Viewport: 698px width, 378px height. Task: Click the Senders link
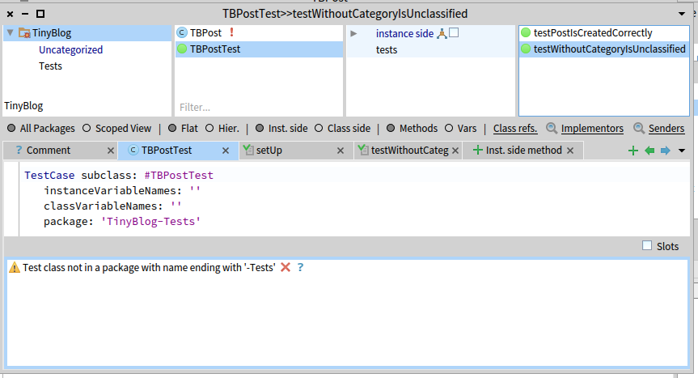[x=666, y=128]
